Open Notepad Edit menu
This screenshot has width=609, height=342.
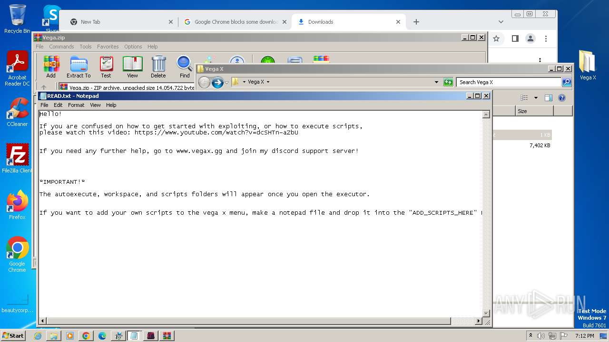[58, 105]
